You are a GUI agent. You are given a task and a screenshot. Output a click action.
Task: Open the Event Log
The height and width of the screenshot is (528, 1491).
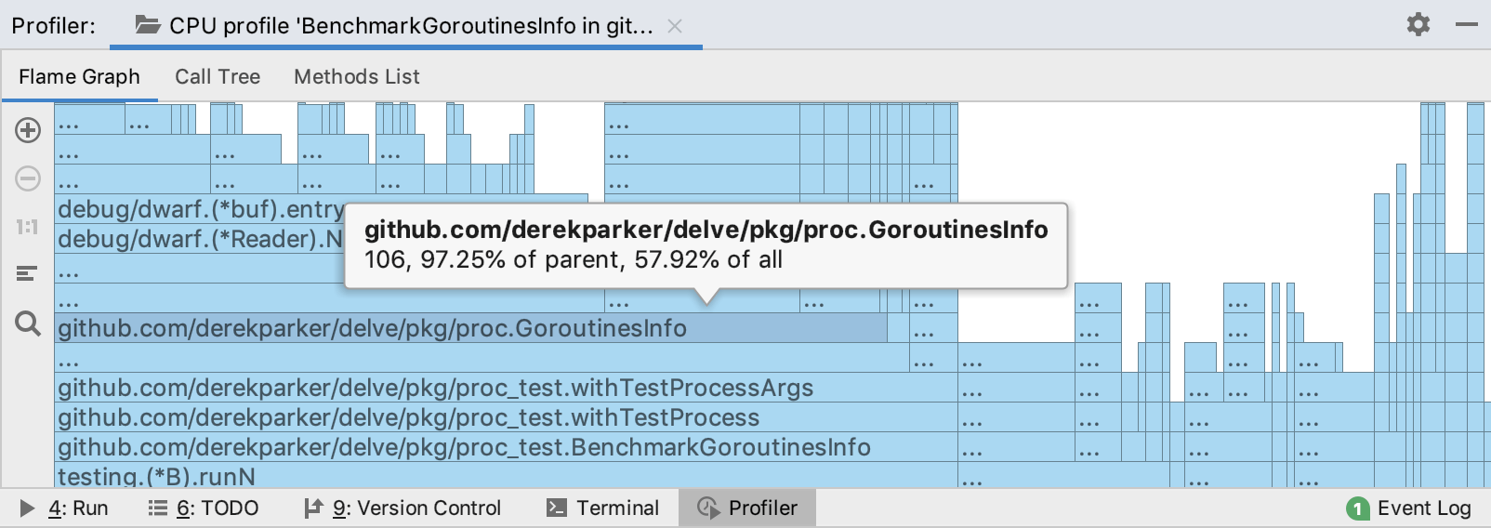pyautogui.click(x=1409, y=508)
